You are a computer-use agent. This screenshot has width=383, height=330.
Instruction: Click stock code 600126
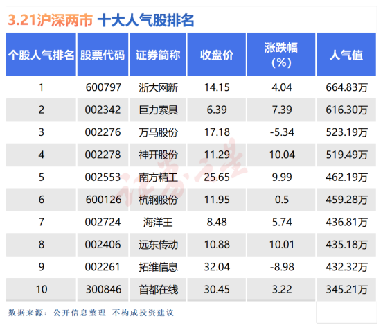pos(103,200)
